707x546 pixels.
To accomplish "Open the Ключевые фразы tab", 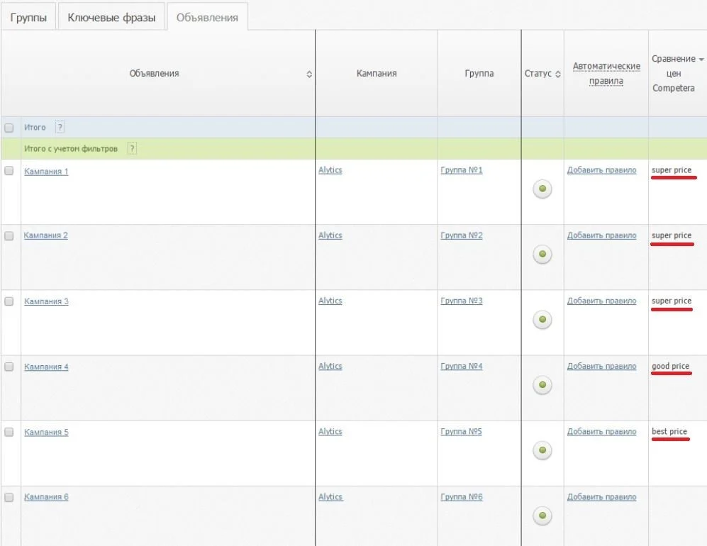I will (x=111, y=18).
